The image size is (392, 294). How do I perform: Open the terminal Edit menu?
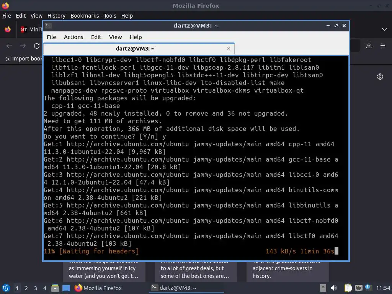96,37
